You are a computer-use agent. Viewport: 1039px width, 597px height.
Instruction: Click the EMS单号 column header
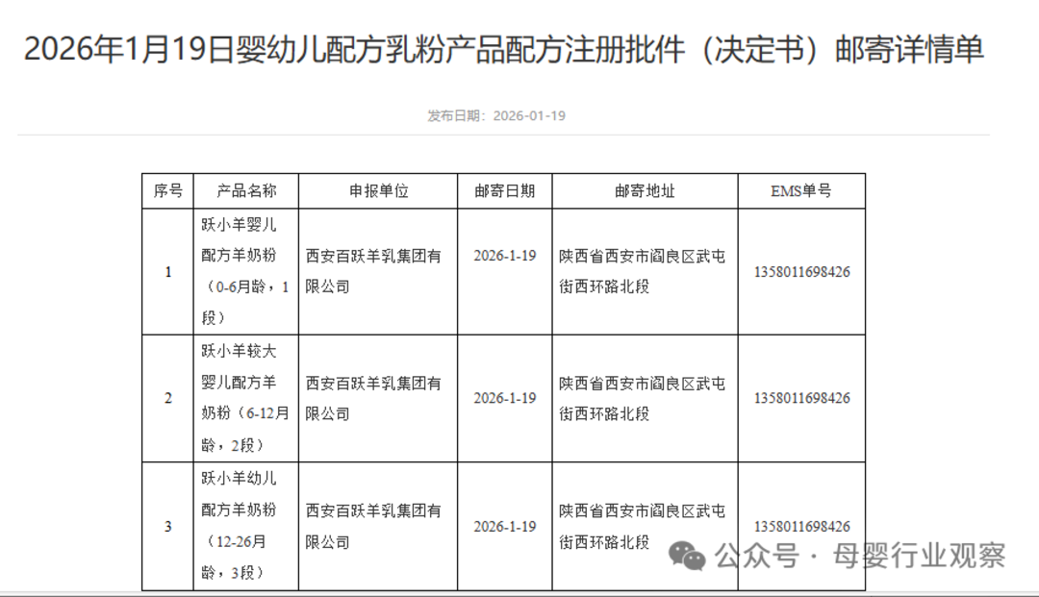[x=801, y=190]
